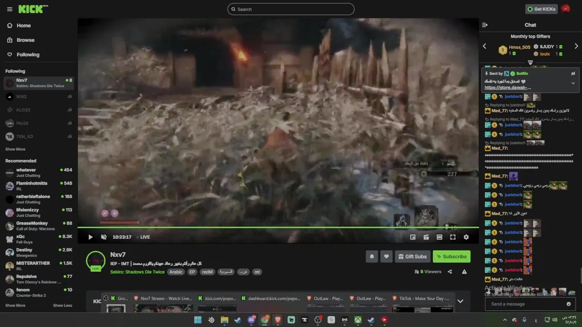Open recommended channel xQc
The height and width of the screenshot is (327, 582).
(x=39, y=239)
